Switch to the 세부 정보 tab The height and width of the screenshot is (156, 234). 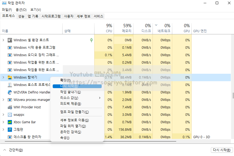84,16
